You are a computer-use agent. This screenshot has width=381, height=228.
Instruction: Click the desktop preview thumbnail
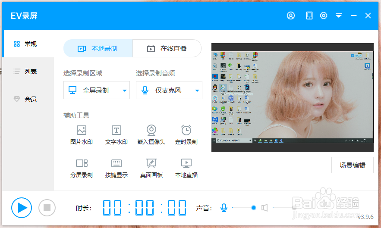click(292, 97)
